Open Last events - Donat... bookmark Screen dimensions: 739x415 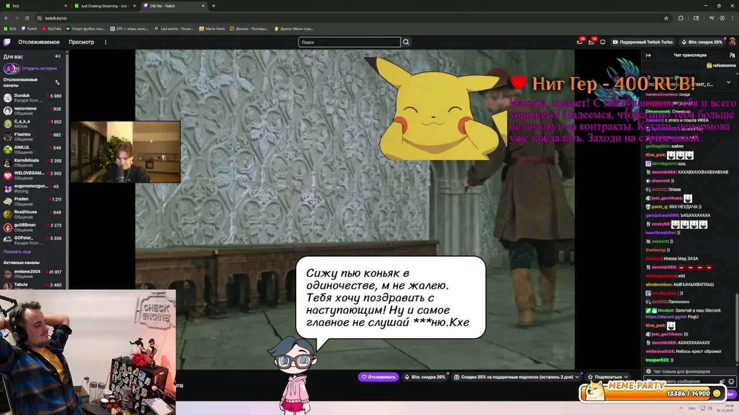tap(174, 28)
